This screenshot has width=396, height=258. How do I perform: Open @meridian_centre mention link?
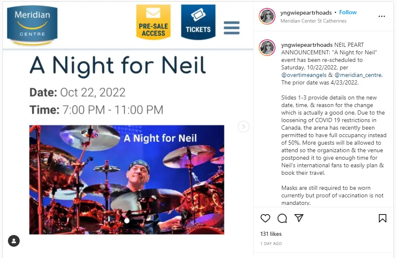tap(358, 75)
